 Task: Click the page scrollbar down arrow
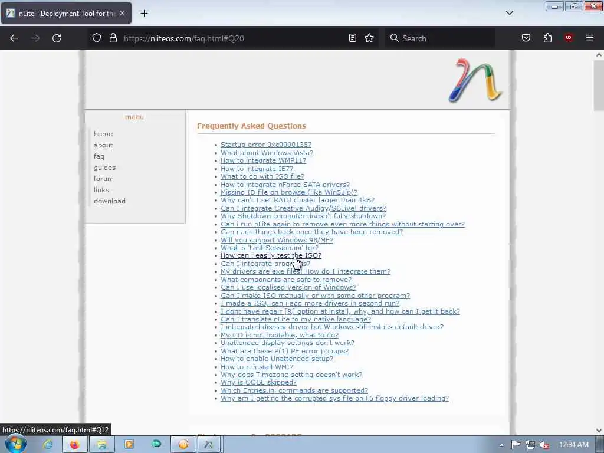click(599, 430)
